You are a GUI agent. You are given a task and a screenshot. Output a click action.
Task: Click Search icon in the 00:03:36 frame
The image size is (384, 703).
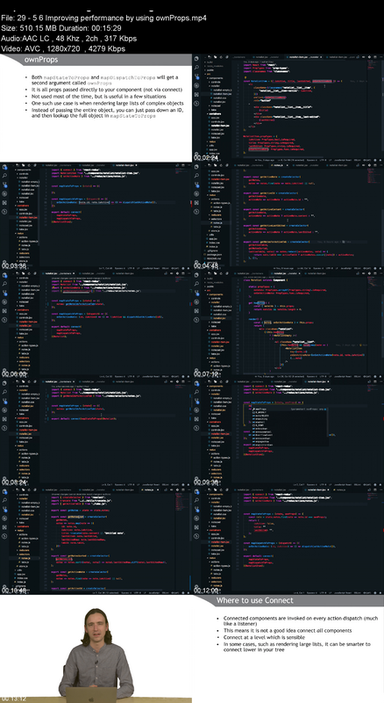[x=4, y=176]
